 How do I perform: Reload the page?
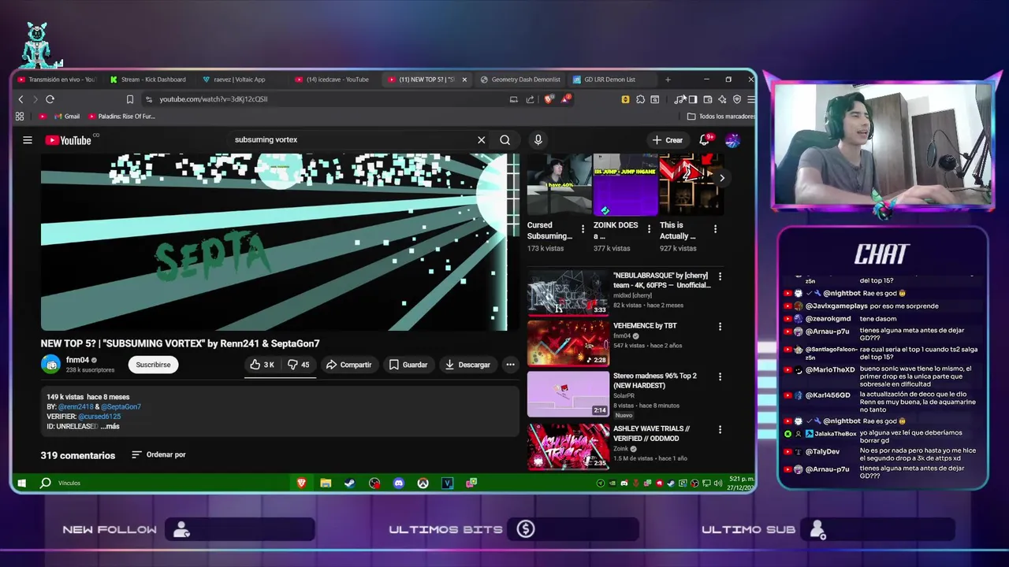coord(50,99)
